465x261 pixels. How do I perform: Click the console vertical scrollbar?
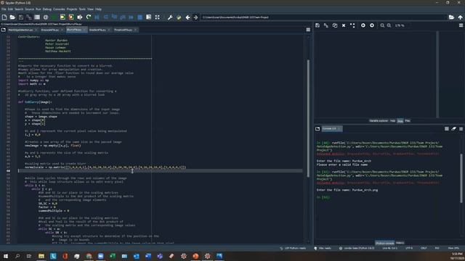(461, 178)
